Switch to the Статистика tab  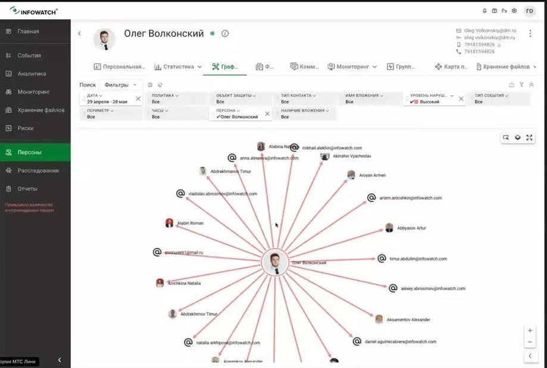[178, 67]
